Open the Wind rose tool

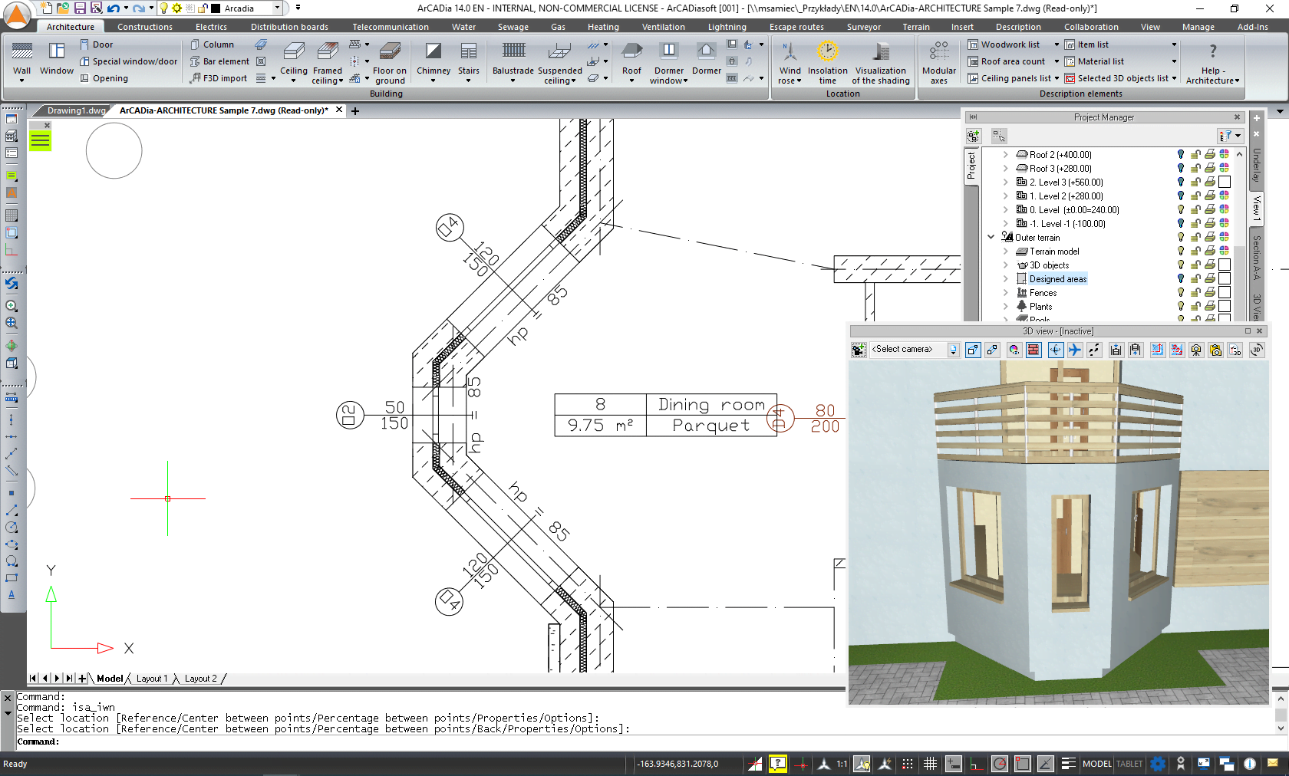[x=790, y=62]
